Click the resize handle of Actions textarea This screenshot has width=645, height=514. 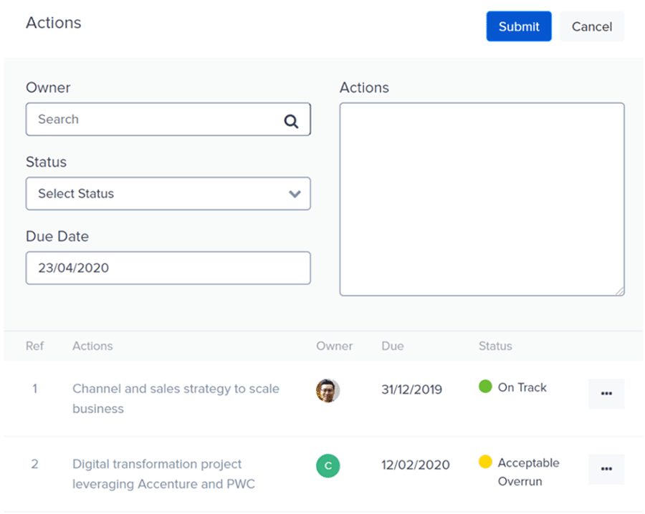[x=620, y=291]
